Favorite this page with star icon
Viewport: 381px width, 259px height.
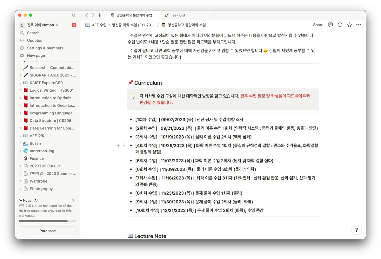click(350, 25)
